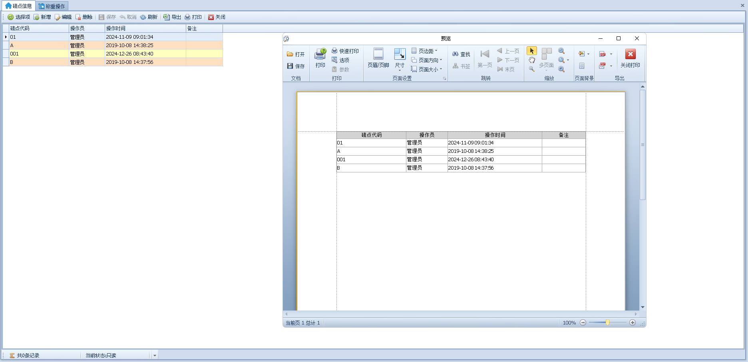
Task: Click the preview vertical scrollbar down arrow
Action: [643, 307]
